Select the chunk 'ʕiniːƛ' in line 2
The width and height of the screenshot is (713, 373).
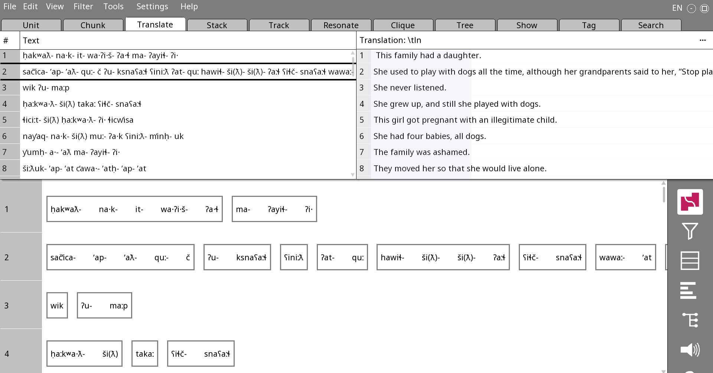pos(294,257)
